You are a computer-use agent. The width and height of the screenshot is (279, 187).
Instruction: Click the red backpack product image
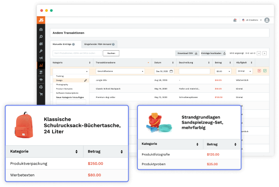pyautogui.click(x=24, y=125)
